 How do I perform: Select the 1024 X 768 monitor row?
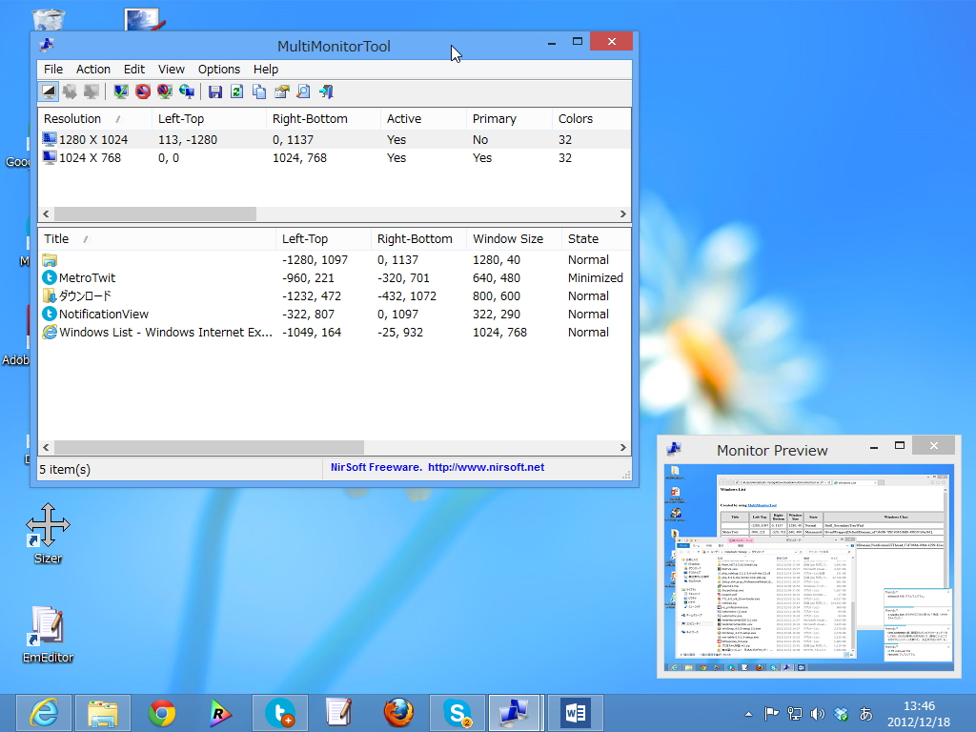[x=91, y=158]
